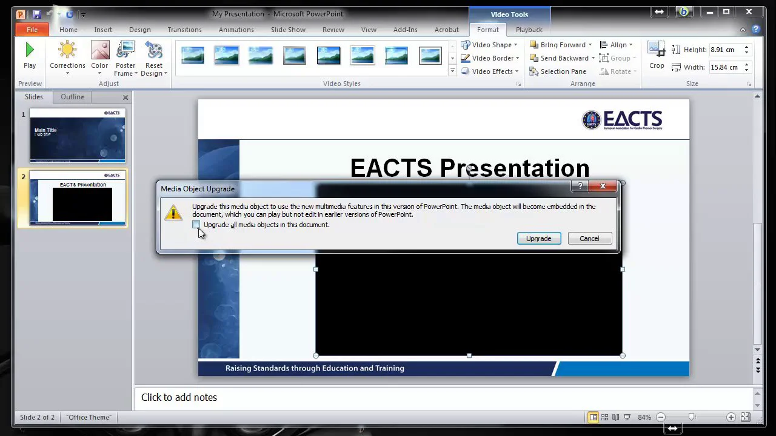This screenshot has height=436, width=776.
Task: Expand the Video Styles gallery More arrow
Action: pos(452,71)
